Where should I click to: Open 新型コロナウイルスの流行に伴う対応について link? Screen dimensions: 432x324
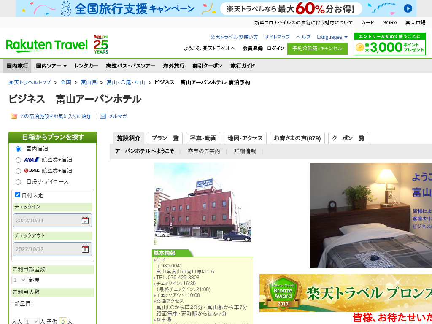point(303,23)
